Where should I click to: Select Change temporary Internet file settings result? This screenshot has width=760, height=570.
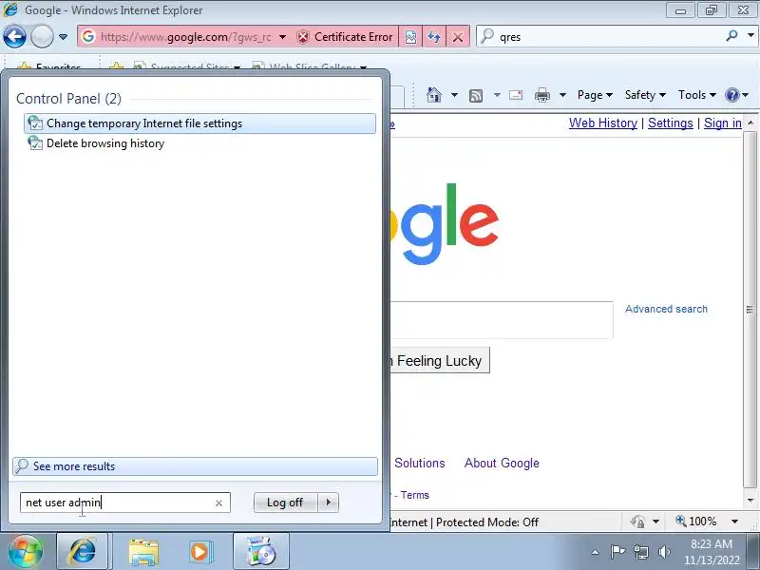(x=199, y=123)
